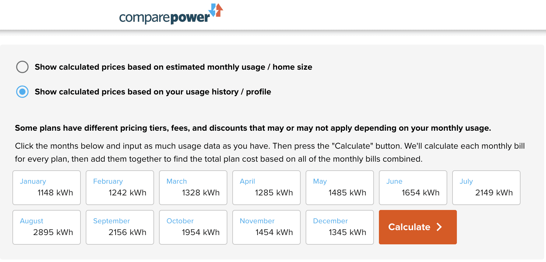Click the ComparePower logo
The height and width of the screenshot is (262, 546).
pyautogui.click(x=165, y=17)
